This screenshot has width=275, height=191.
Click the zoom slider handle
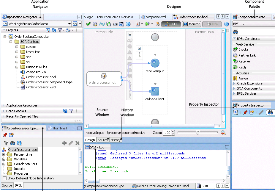tap(198, 132)
